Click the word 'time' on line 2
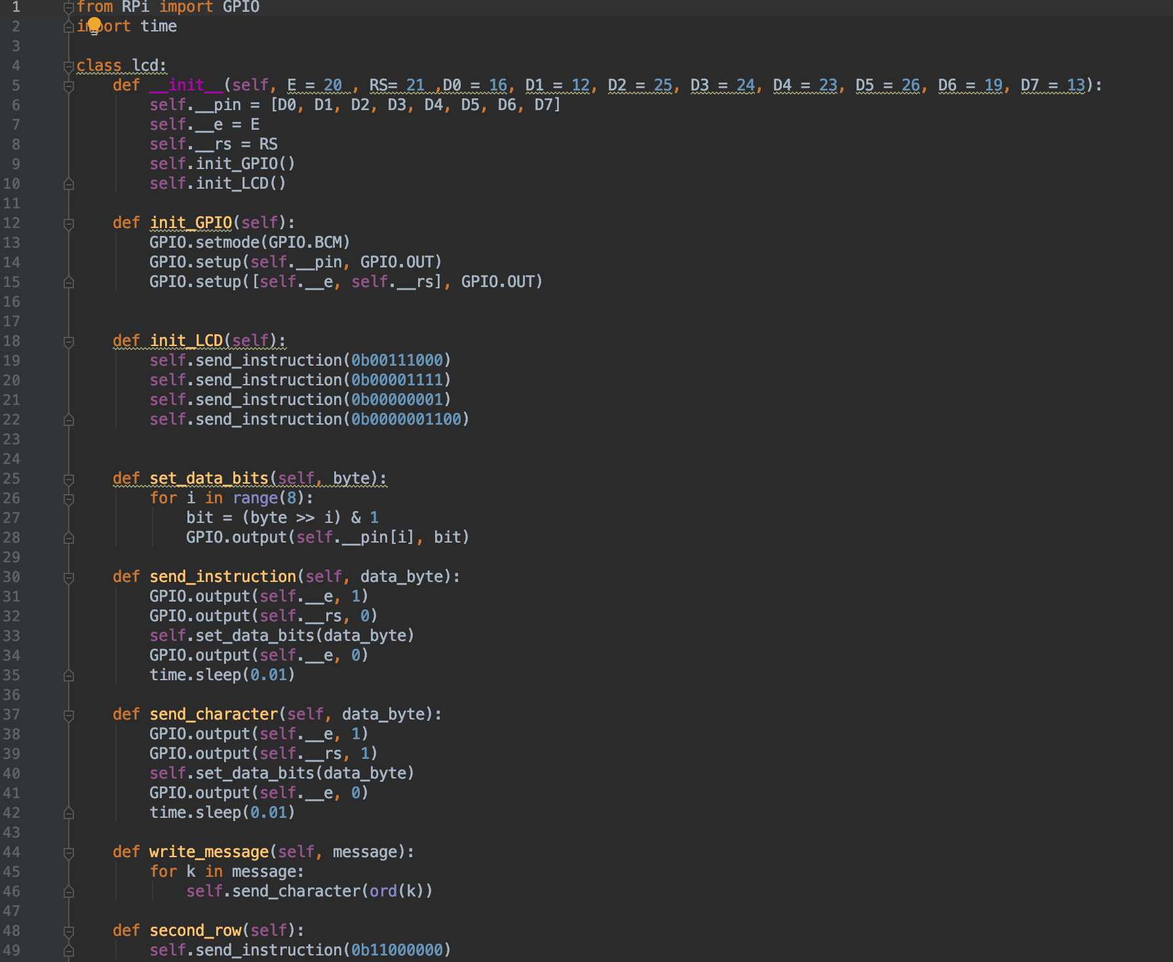This screenshot has height=962, width=1173. click(x=159, y=26)
